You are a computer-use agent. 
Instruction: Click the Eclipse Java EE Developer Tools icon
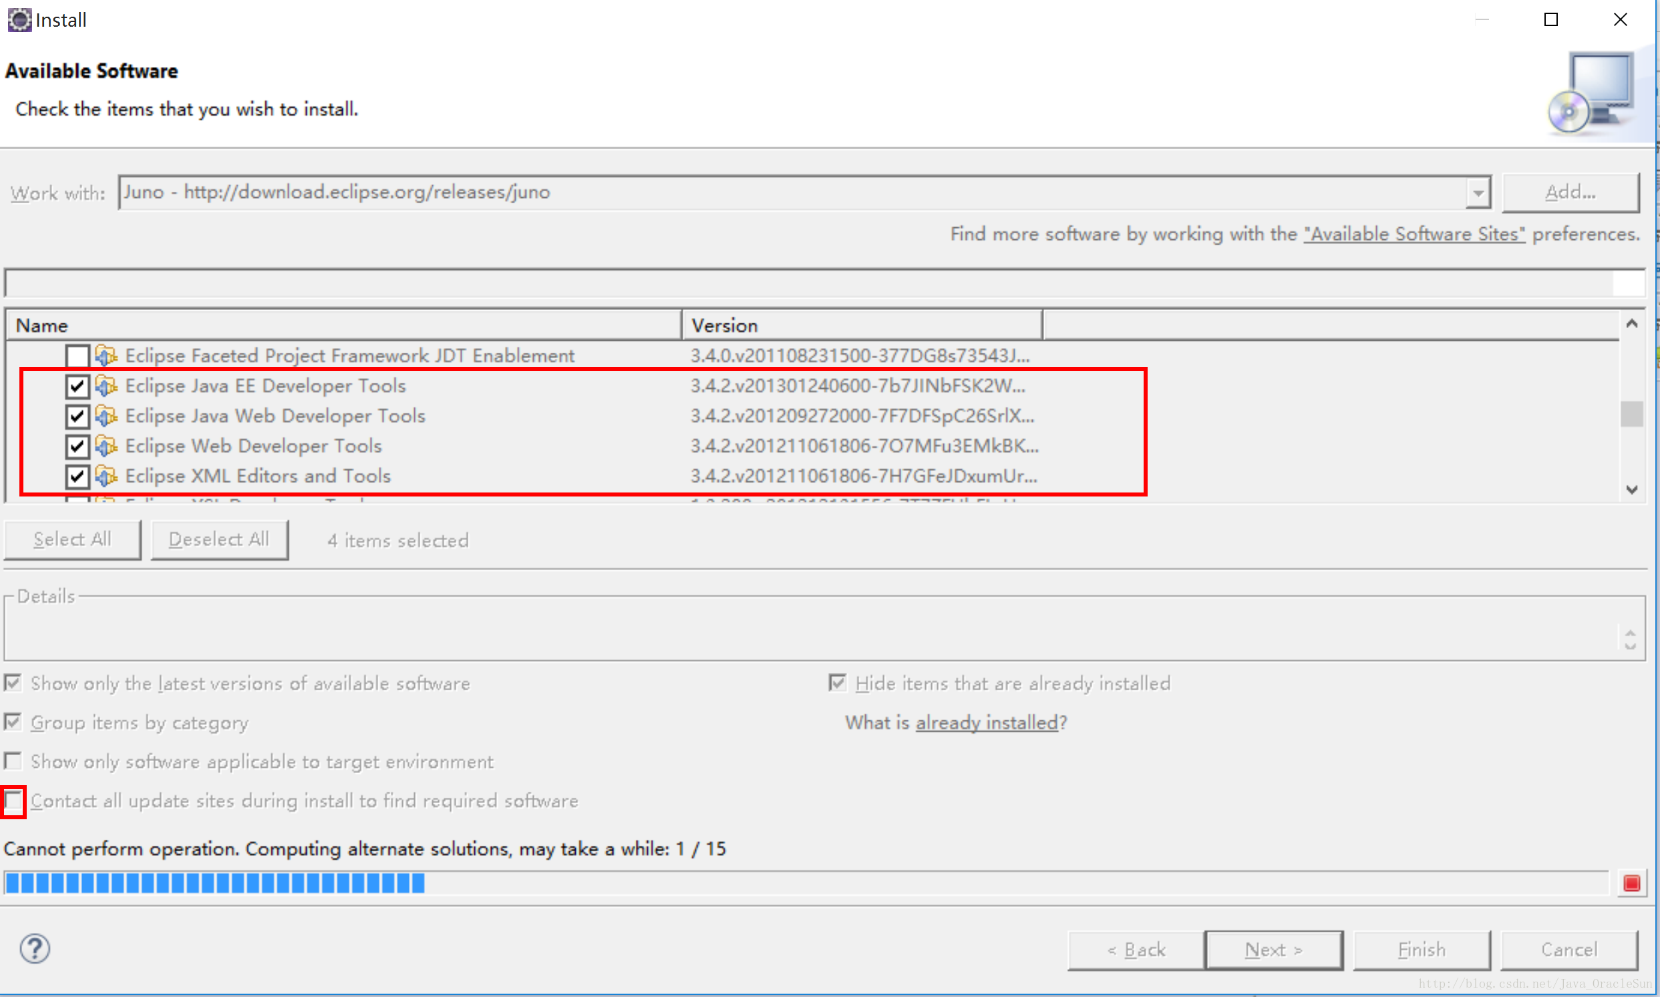pyautogui.click(x=106, y=386)
